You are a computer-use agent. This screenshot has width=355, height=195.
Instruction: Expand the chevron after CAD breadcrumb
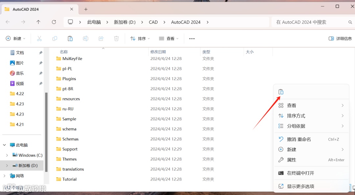tap(164, 22)
